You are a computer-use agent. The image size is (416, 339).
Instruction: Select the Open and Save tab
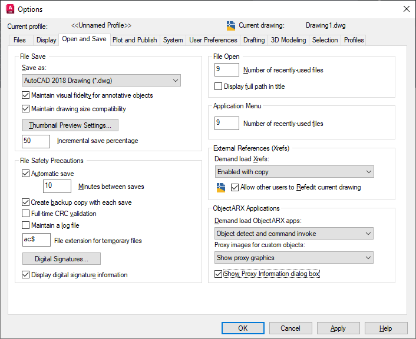[x=84, y=39]
